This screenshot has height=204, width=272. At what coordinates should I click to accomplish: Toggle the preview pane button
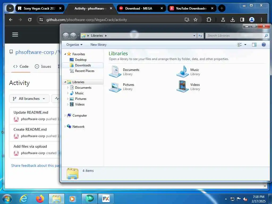(254, 45)
